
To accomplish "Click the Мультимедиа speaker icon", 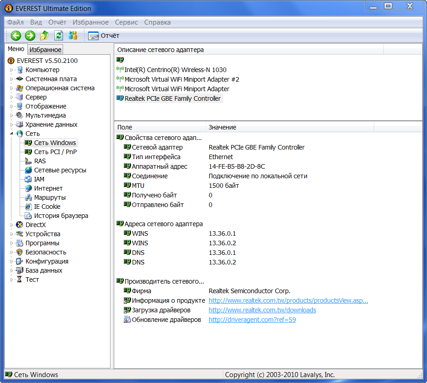I will coord(19,115).
